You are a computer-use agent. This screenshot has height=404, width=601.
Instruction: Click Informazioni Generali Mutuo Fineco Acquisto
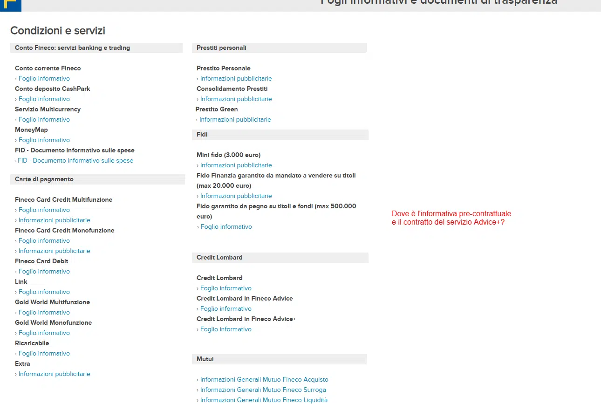pyautogui.click(x=264, y=380)
